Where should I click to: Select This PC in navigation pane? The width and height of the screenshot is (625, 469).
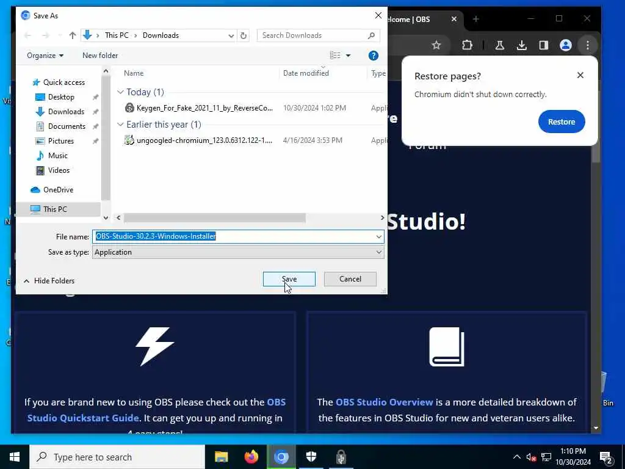[x=55, y=209]
